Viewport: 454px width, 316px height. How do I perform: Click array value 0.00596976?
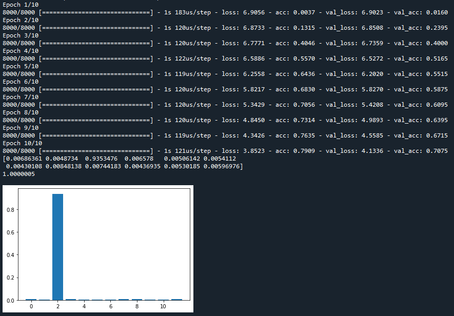click(222, 166)
